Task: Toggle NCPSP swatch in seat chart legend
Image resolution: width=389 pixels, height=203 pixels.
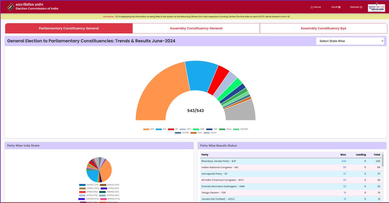Action: [178, 133]
